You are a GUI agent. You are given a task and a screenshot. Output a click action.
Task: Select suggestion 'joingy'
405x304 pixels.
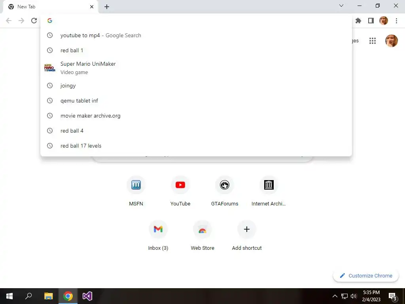(196, 85)
